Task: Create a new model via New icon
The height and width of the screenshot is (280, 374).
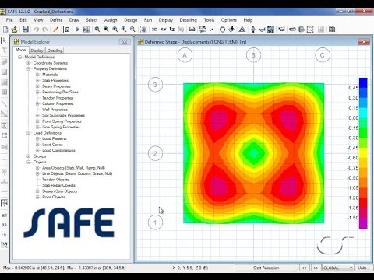Action: pos(5,30)
